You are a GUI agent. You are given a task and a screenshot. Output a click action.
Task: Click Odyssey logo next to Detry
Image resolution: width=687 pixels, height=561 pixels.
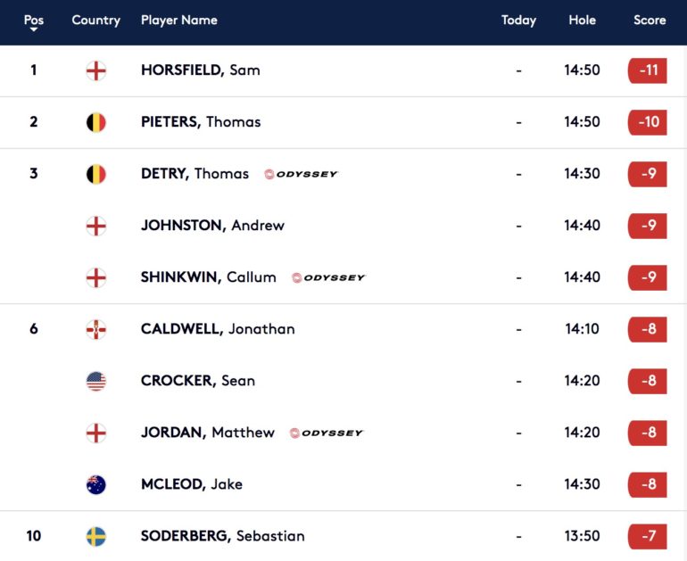(302, 174)
